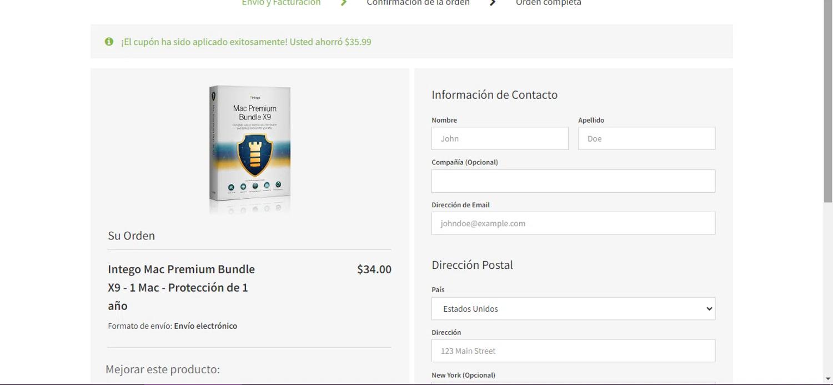Click the Envío electrónico shipping format text

point(205,326)
